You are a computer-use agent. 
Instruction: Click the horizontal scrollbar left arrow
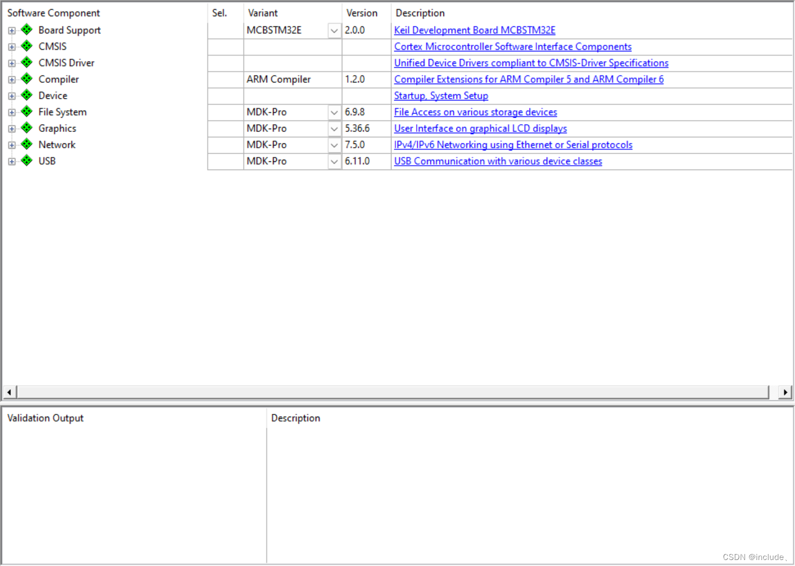coord(9,392)
